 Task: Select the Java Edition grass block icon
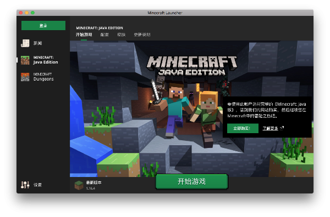[x=25, y=60]
